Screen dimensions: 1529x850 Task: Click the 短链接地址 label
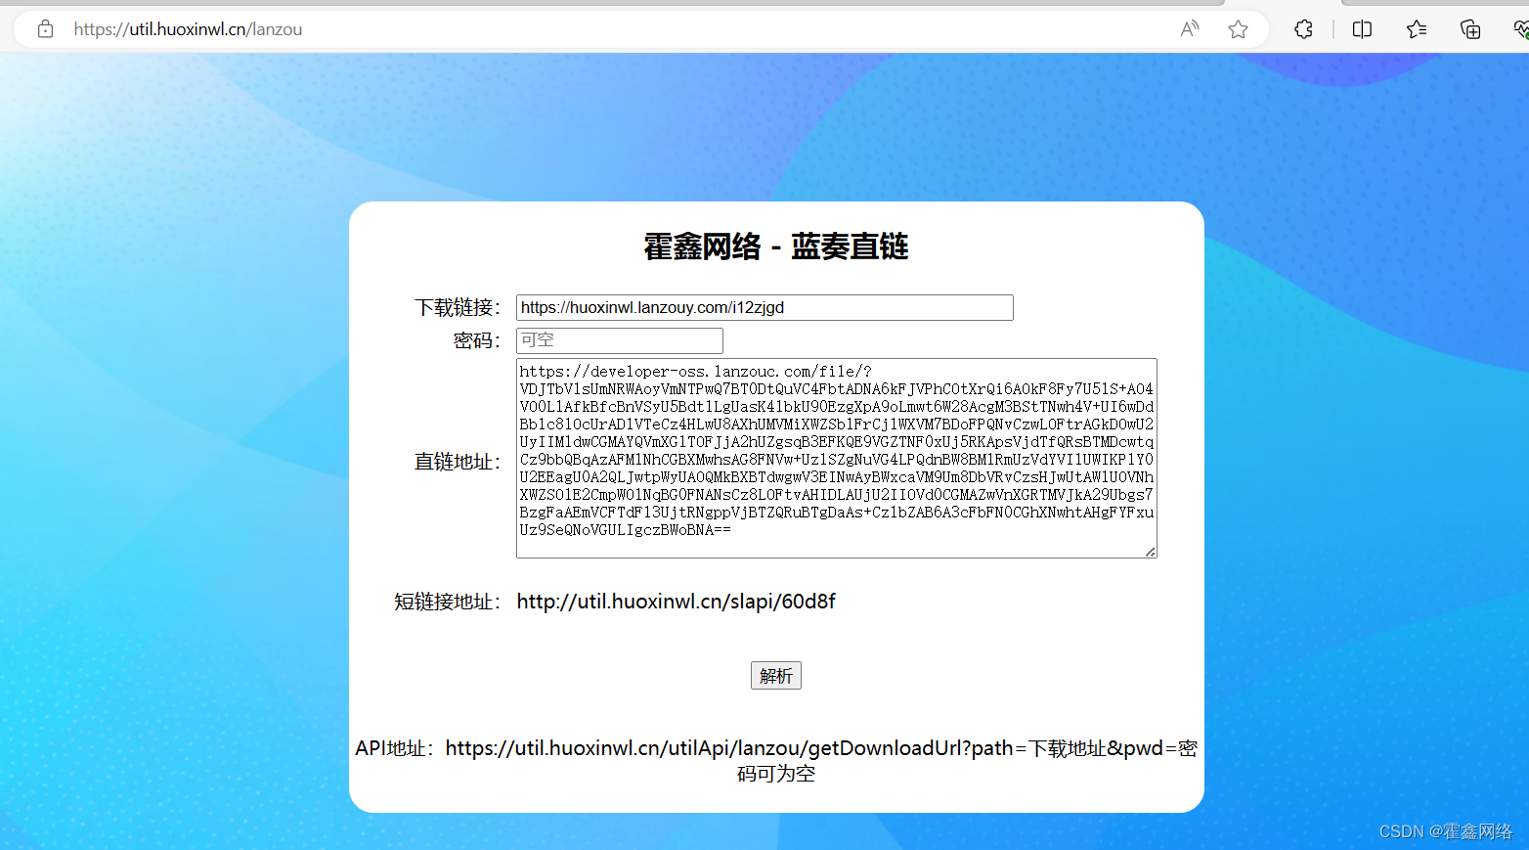click(448, 602)
